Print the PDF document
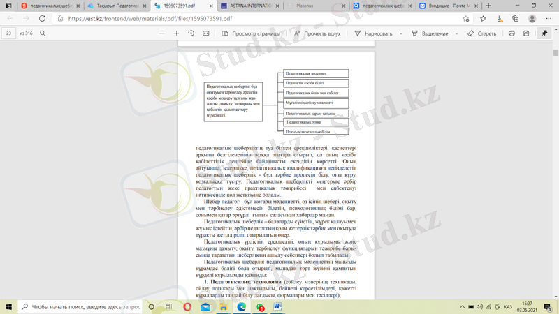 click(511, 33)
